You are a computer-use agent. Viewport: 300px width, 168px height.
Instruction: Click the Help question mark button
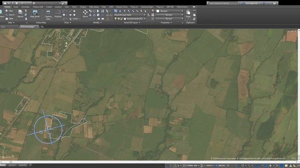(x=274, y=3)
